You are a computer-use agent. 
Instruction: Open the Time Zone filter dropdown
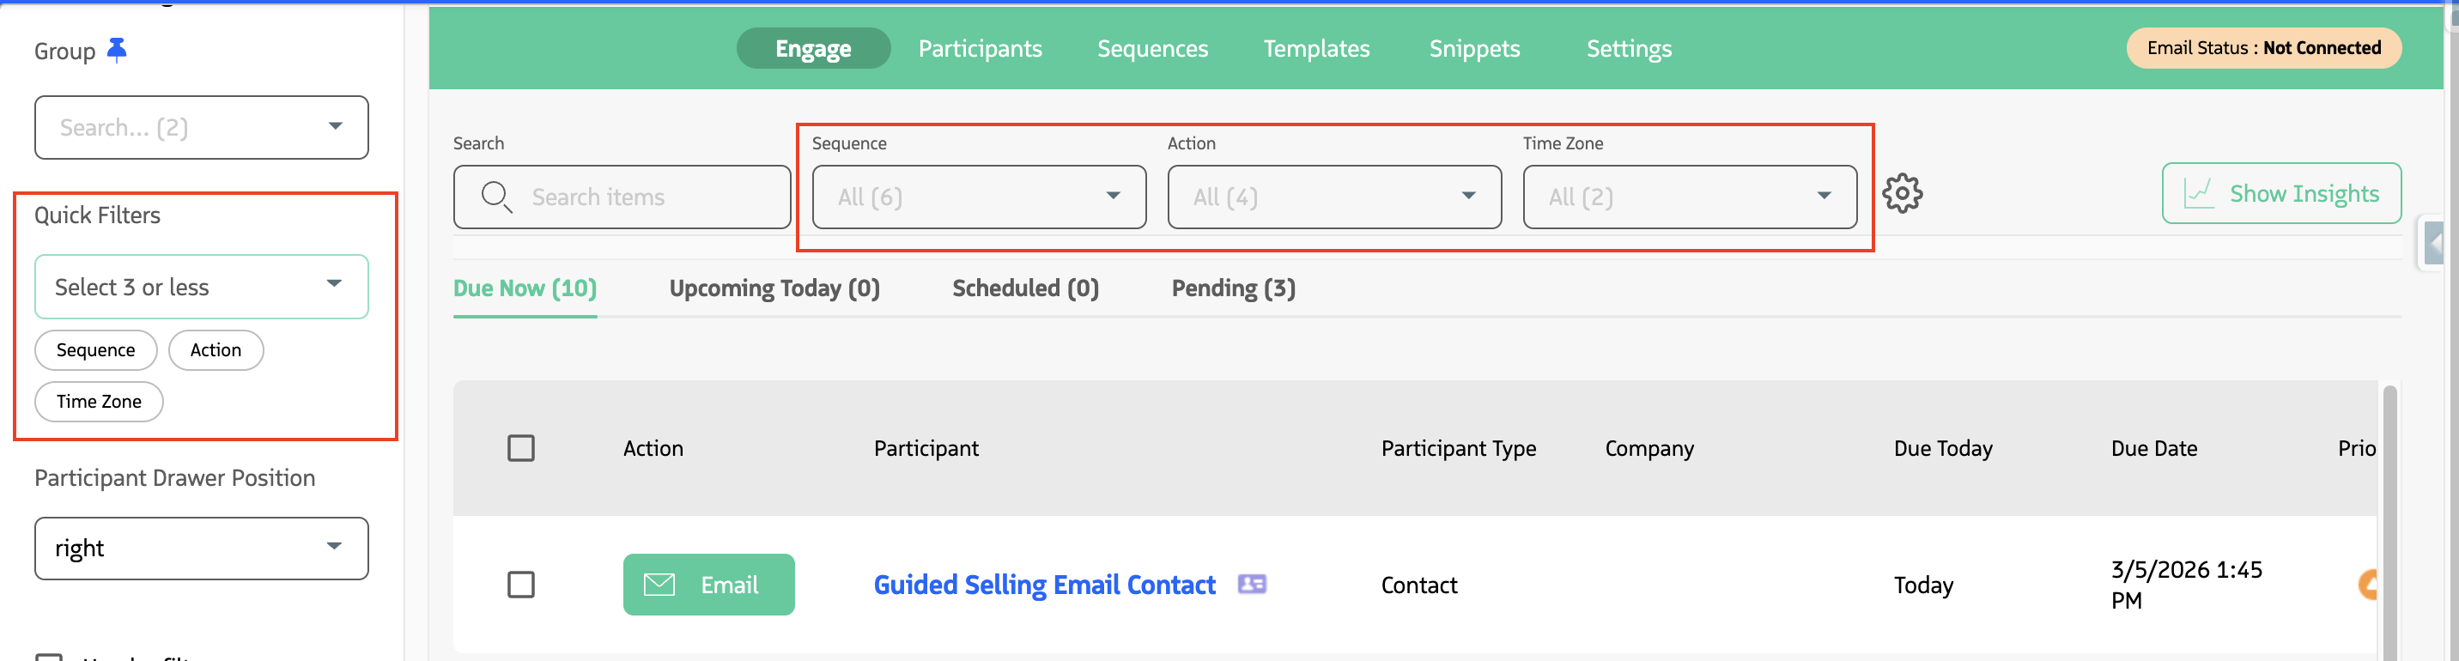pyautogui.click(x=1689, y=197)
